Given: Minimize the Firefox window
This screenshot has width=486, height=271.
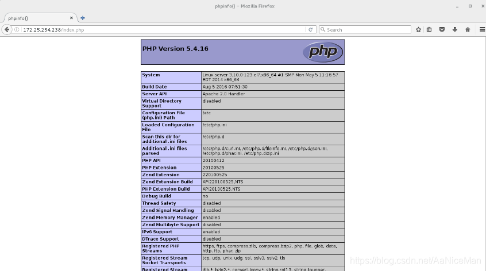Looking at the screenshot, I should coord(457,6).
